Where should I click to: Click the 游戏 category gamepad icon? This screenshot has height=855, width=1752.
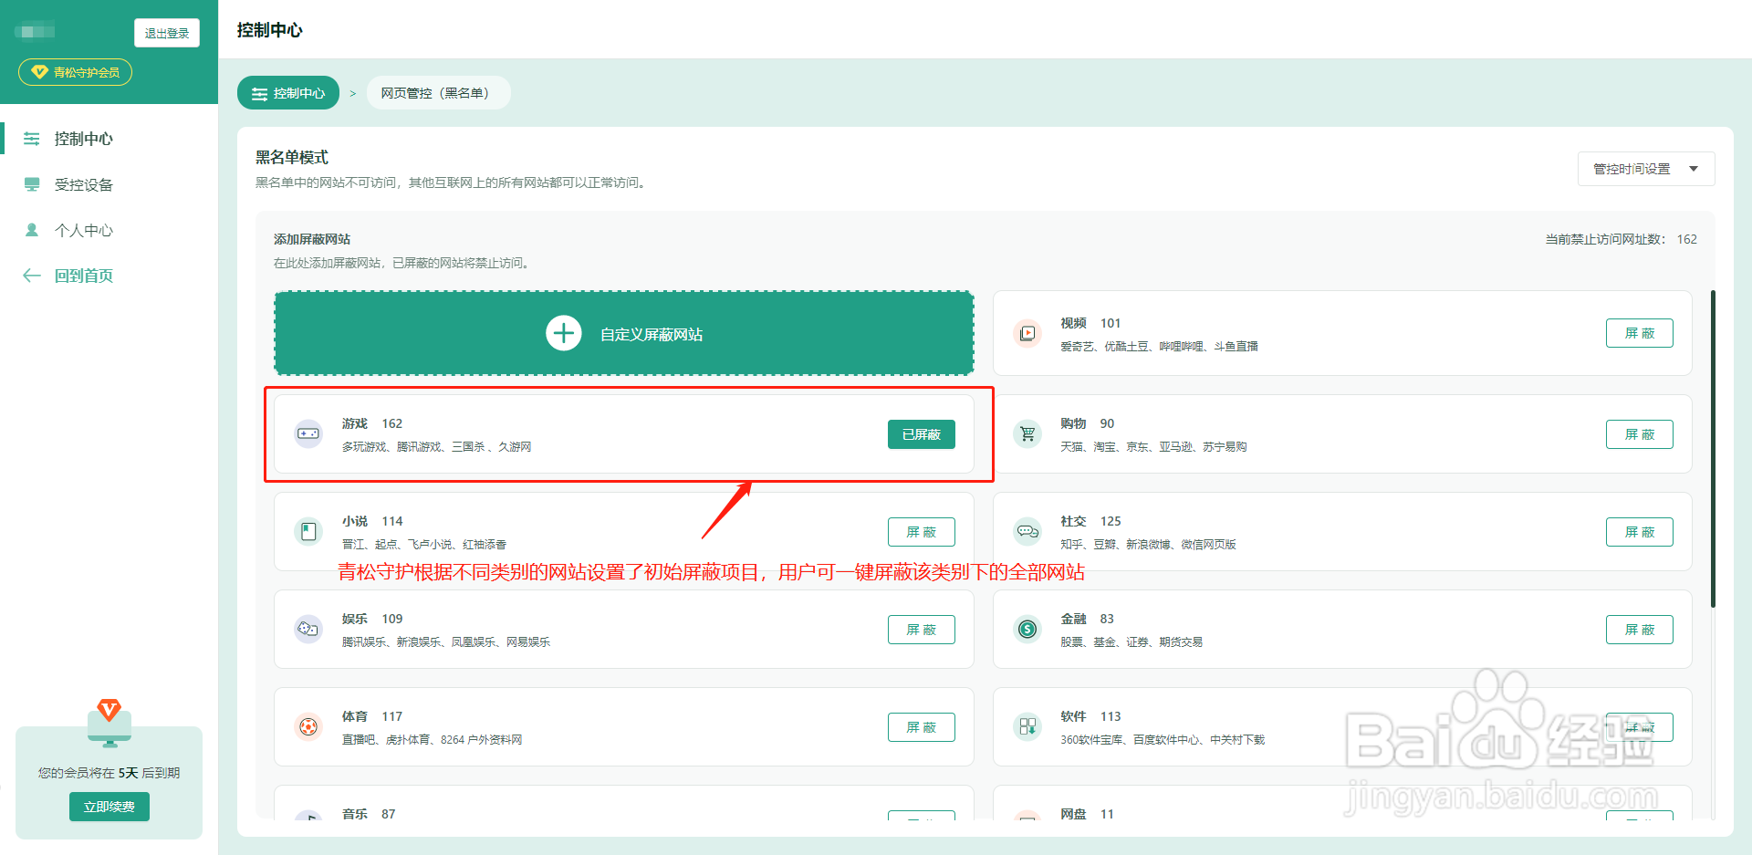click(308, 433)
